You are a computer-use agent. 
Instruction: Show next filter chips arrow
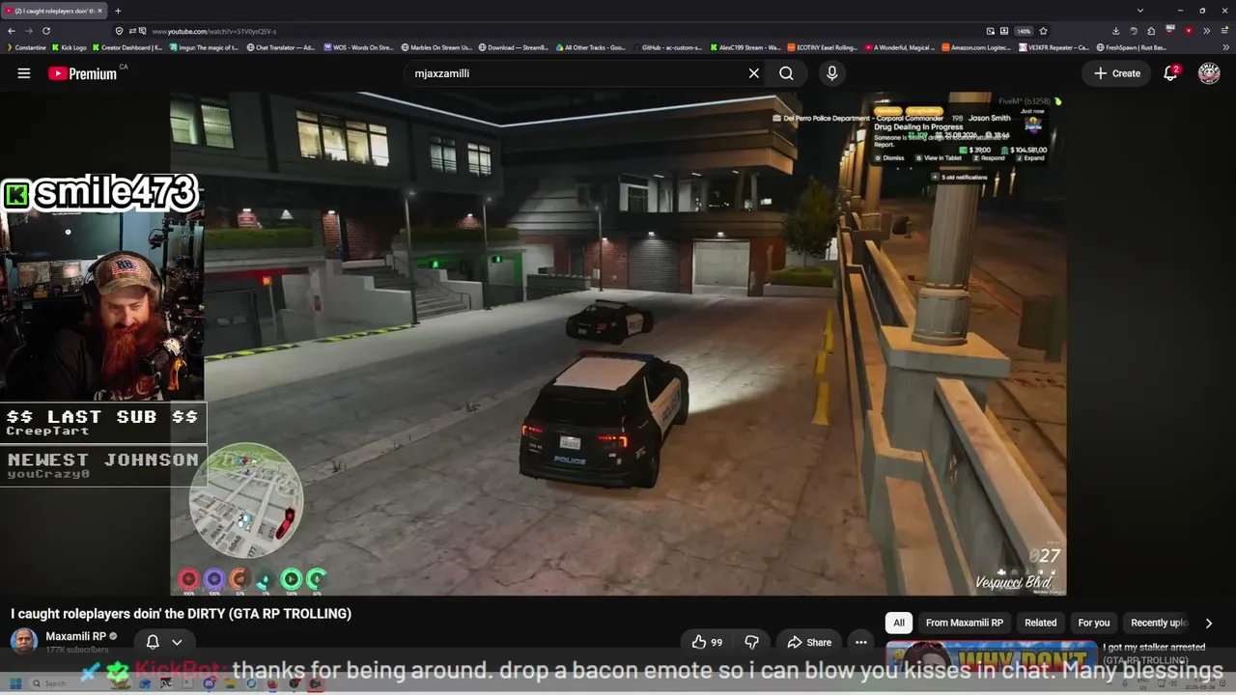[1208, 624]
